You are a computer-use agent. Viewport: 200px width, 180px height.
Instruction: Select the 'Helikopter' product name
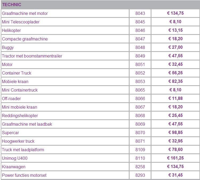tap(11, 30)
